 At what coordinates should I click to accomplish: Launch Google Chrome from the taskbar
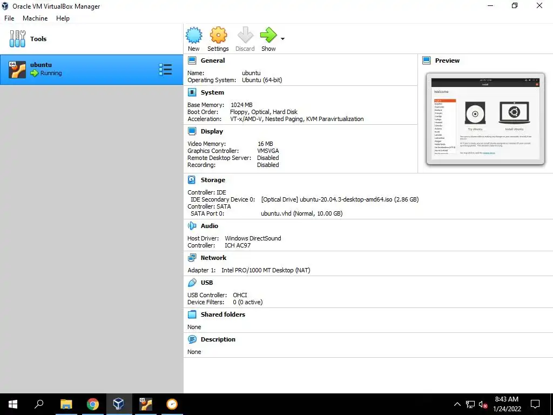coord(93,404)
